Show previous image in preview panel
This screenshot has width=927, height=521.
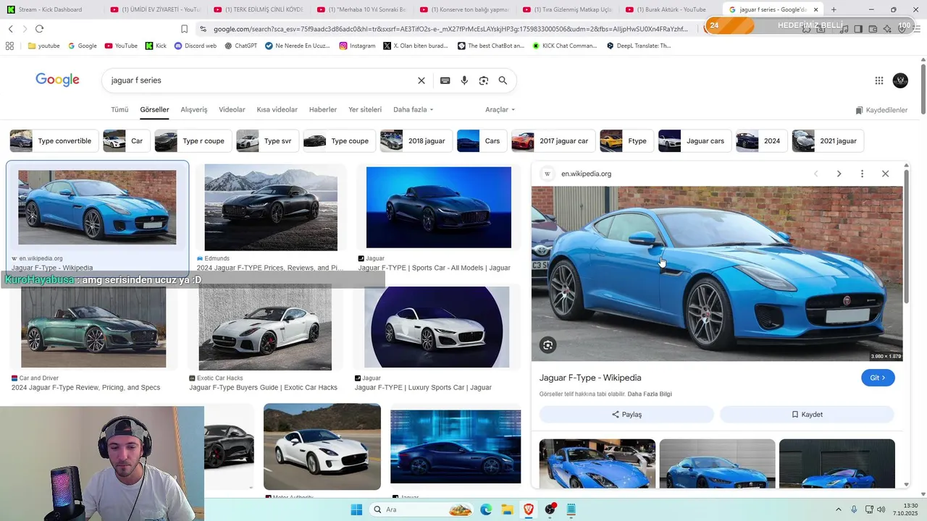coord(816,174)
